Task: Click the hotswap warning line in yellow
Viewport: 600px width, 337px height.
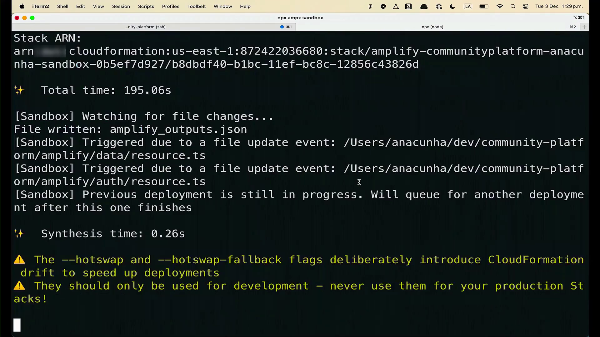Action: coord(299,266)
